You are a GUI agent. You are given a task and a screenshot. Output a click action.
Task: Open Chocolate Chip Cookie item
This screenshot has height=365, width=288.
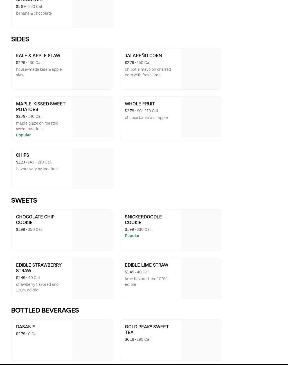35,220
